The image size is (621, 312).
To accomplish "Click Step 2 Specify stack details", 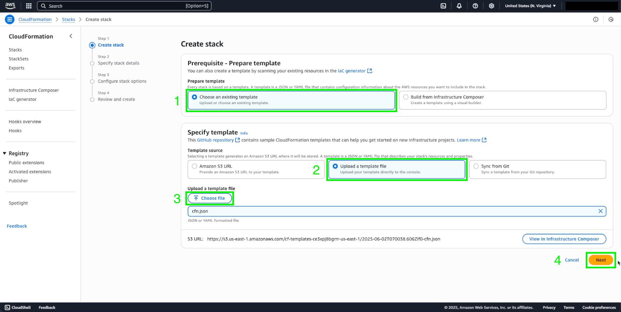I will click(118, 63).
